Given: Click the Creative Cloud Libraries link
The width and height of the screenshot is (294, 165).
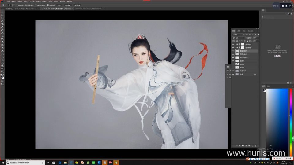Looking at the screenshot, I should [277, 56].
